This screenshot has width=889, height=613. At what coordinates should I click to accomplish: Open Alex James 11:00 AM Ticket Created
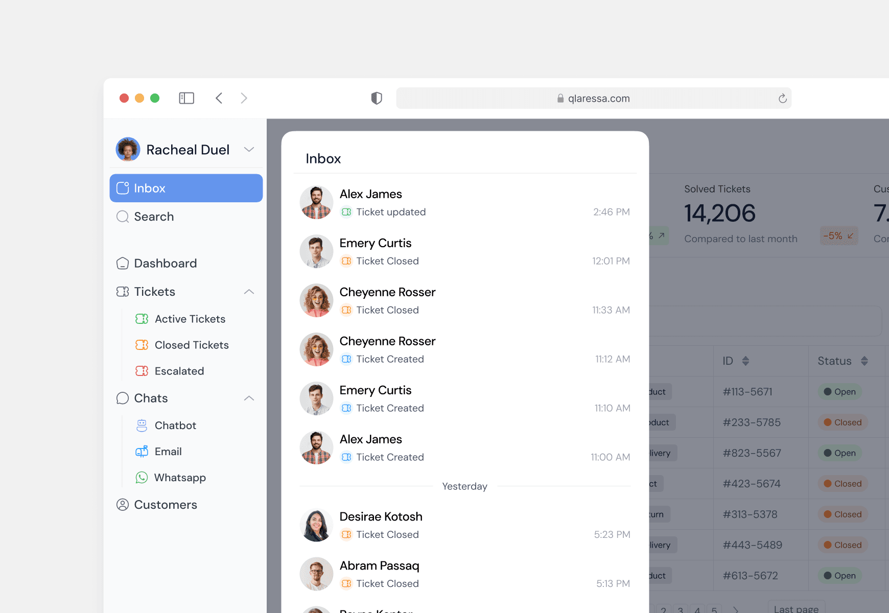(x=464, y=447)
